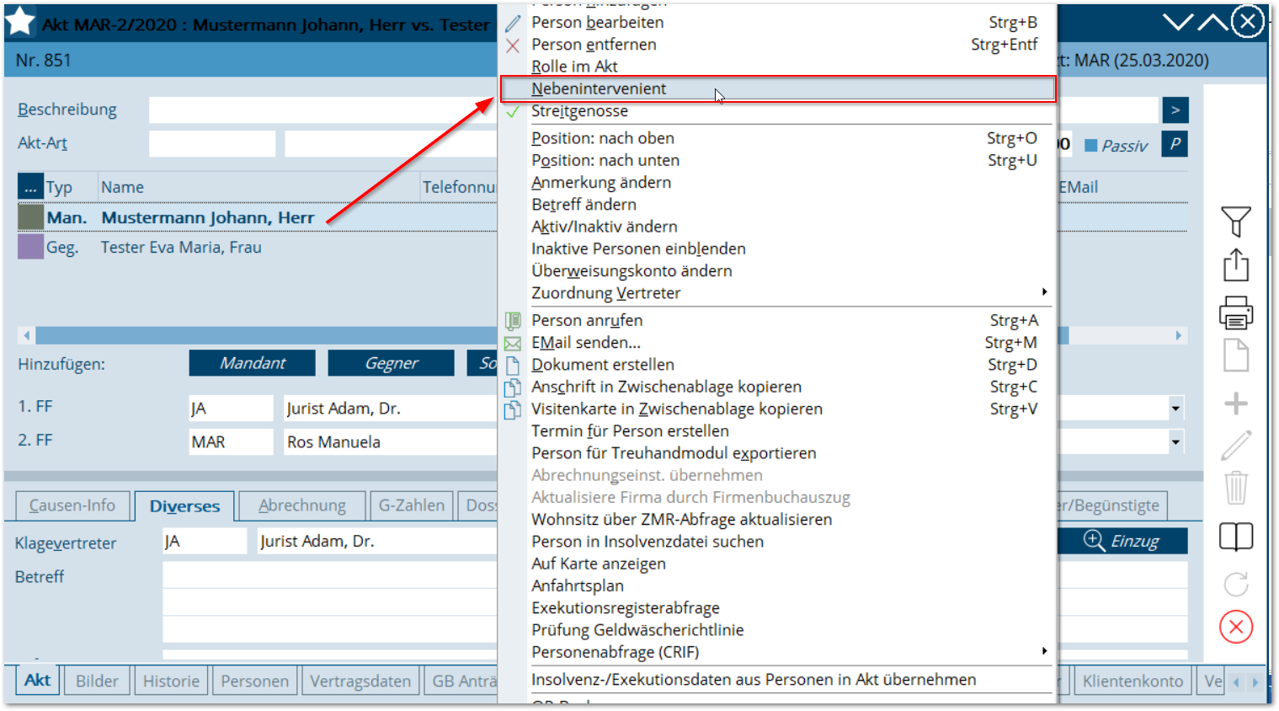Select Exekutionsregisterabfrage
Viewport: 1279px width, 711px height.
777,608
